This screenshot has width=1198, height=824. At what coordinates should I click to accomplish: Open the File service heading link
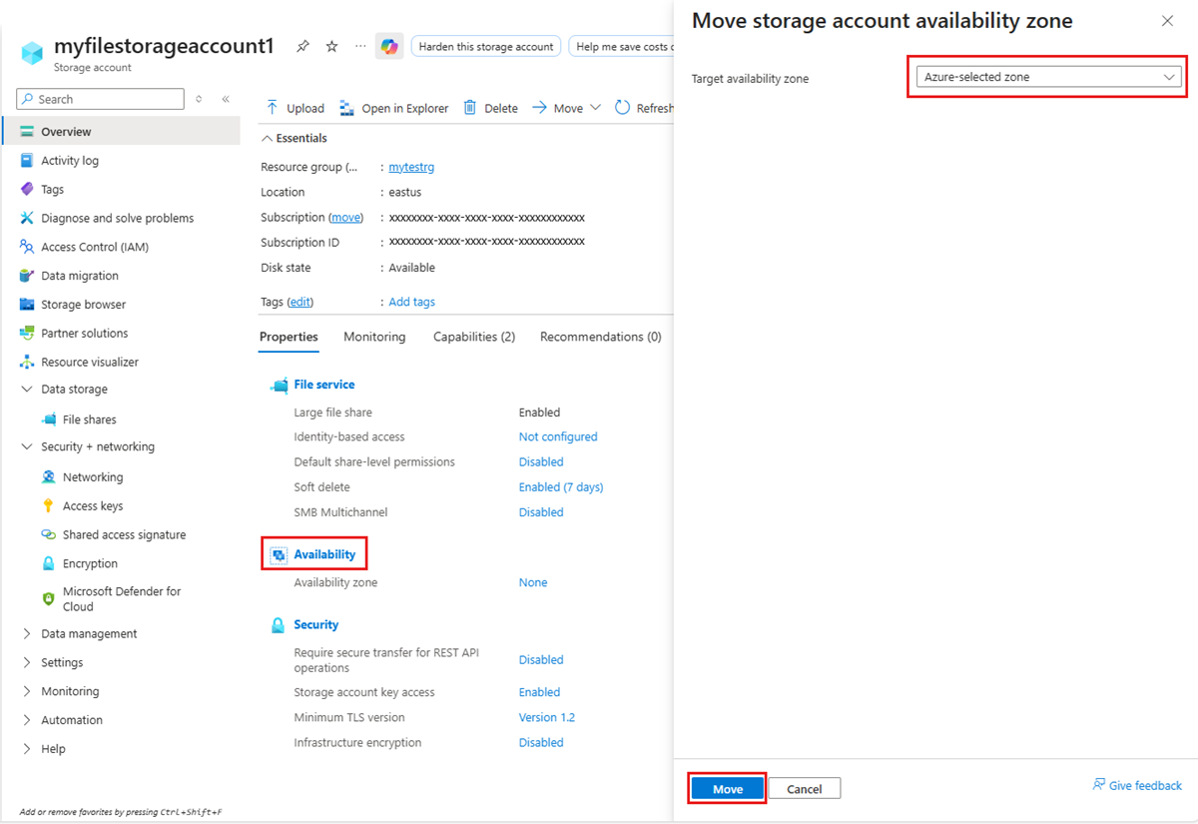click(324, 385)
